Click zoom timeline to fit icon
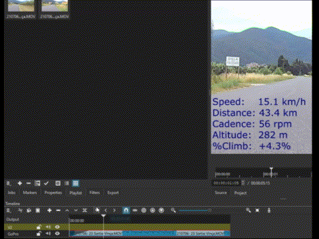This screenshot has height=239, width=319. click(x=257, y=210)
